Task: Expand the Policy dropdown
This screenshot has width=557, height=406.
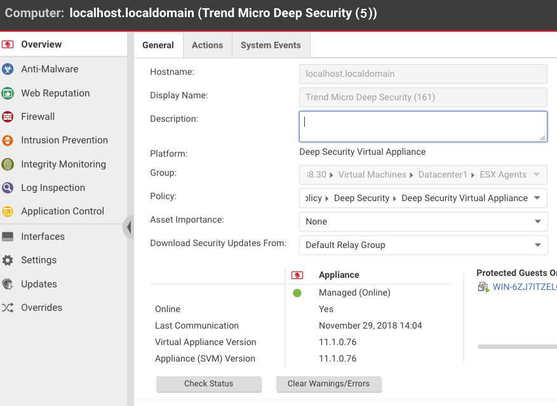Action: 423,198
